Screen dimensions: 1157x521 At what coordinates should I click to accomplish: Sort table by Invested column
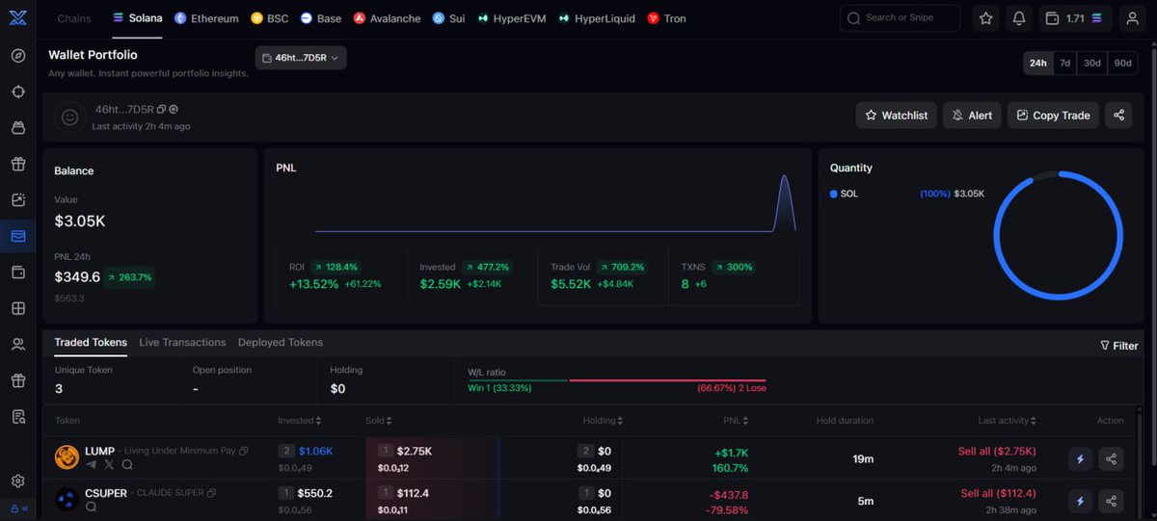point(300,420)
